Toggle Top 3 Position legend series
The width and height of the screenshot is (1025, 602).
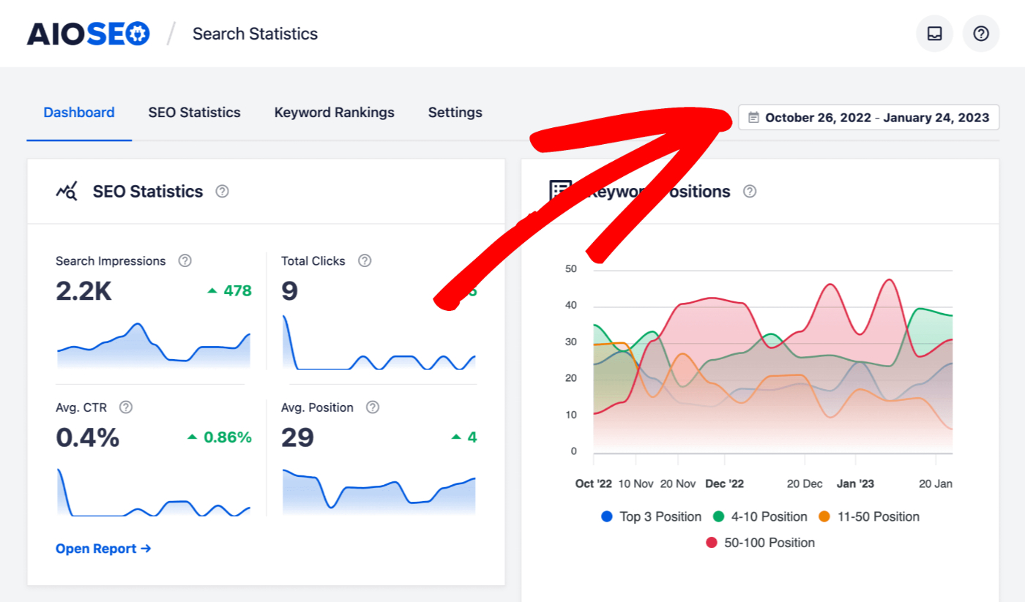coord(651,516)
